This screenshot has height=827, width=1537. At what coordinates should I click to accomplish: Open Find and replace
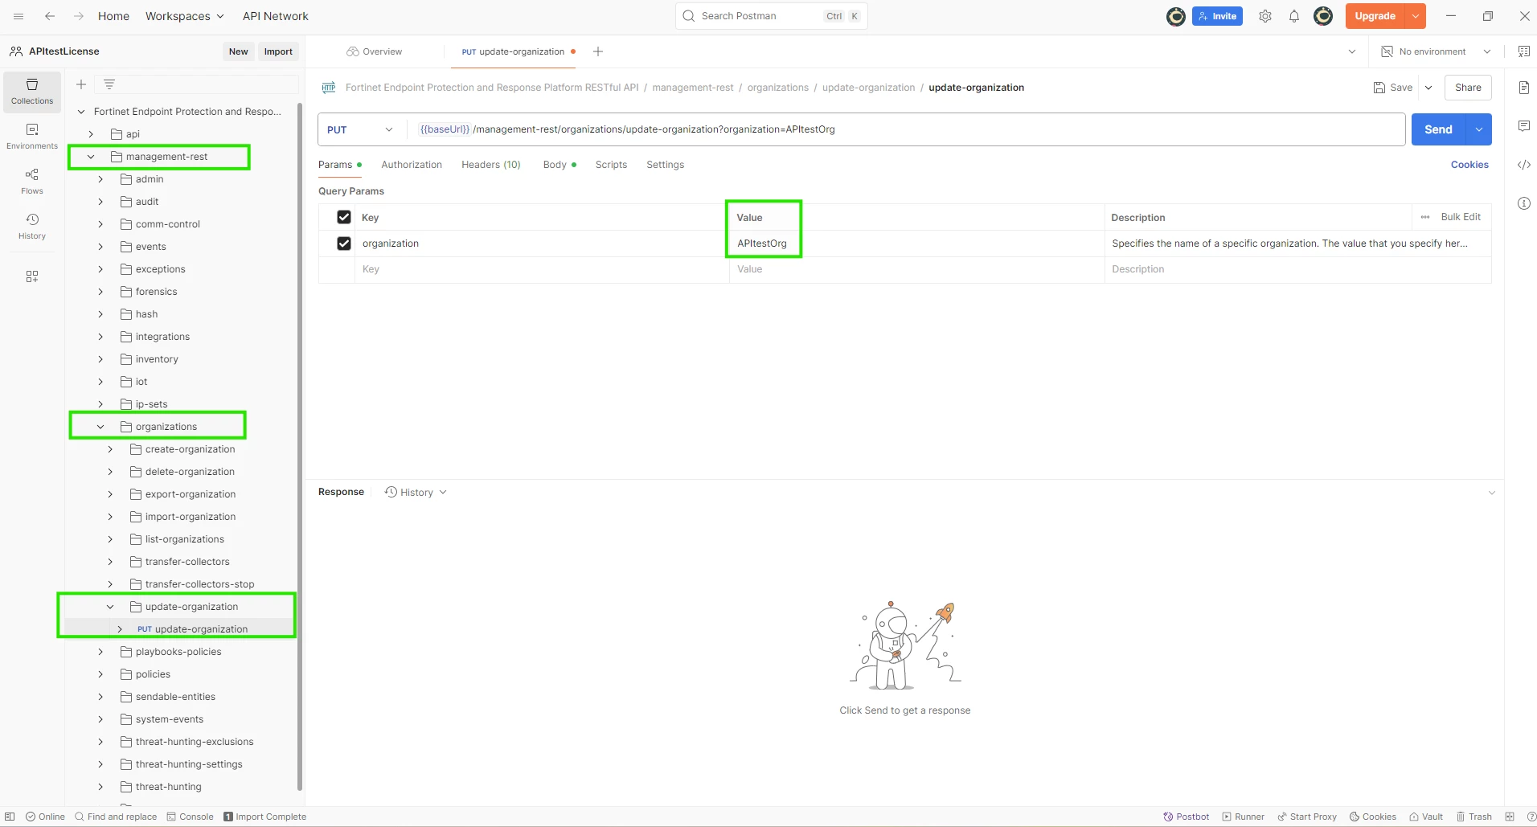point(116,817)
